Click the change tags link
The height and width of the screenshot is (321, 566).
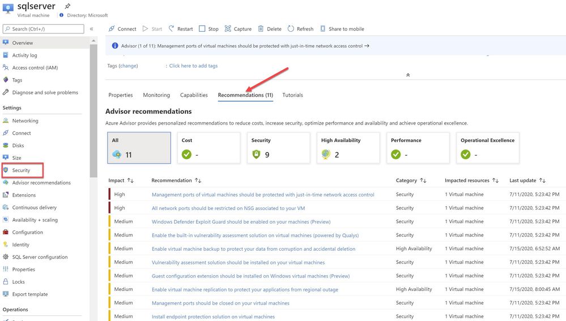pyautogui.click(x=128, y=66)
